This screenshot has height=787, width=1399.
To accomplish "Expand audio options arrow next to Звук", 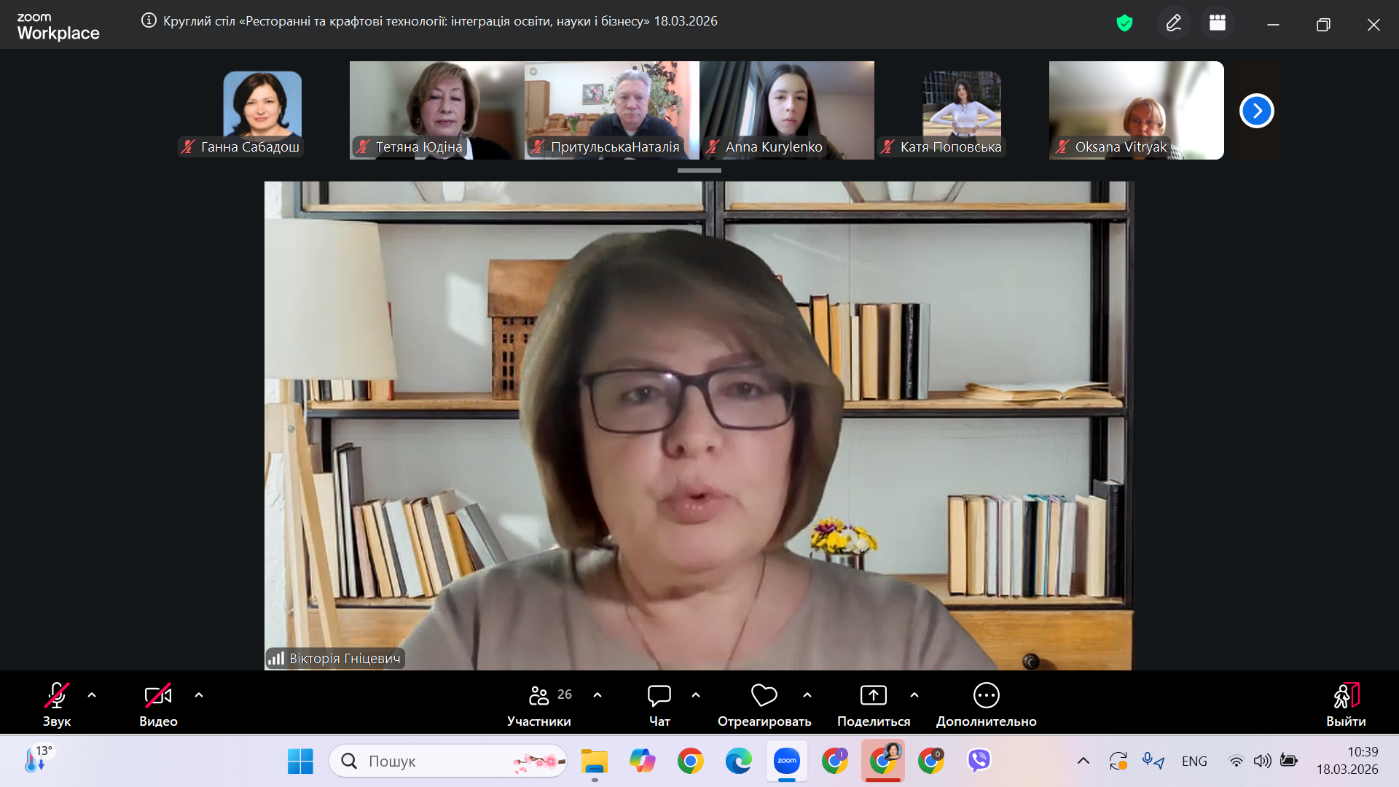I will pos(92,695).
